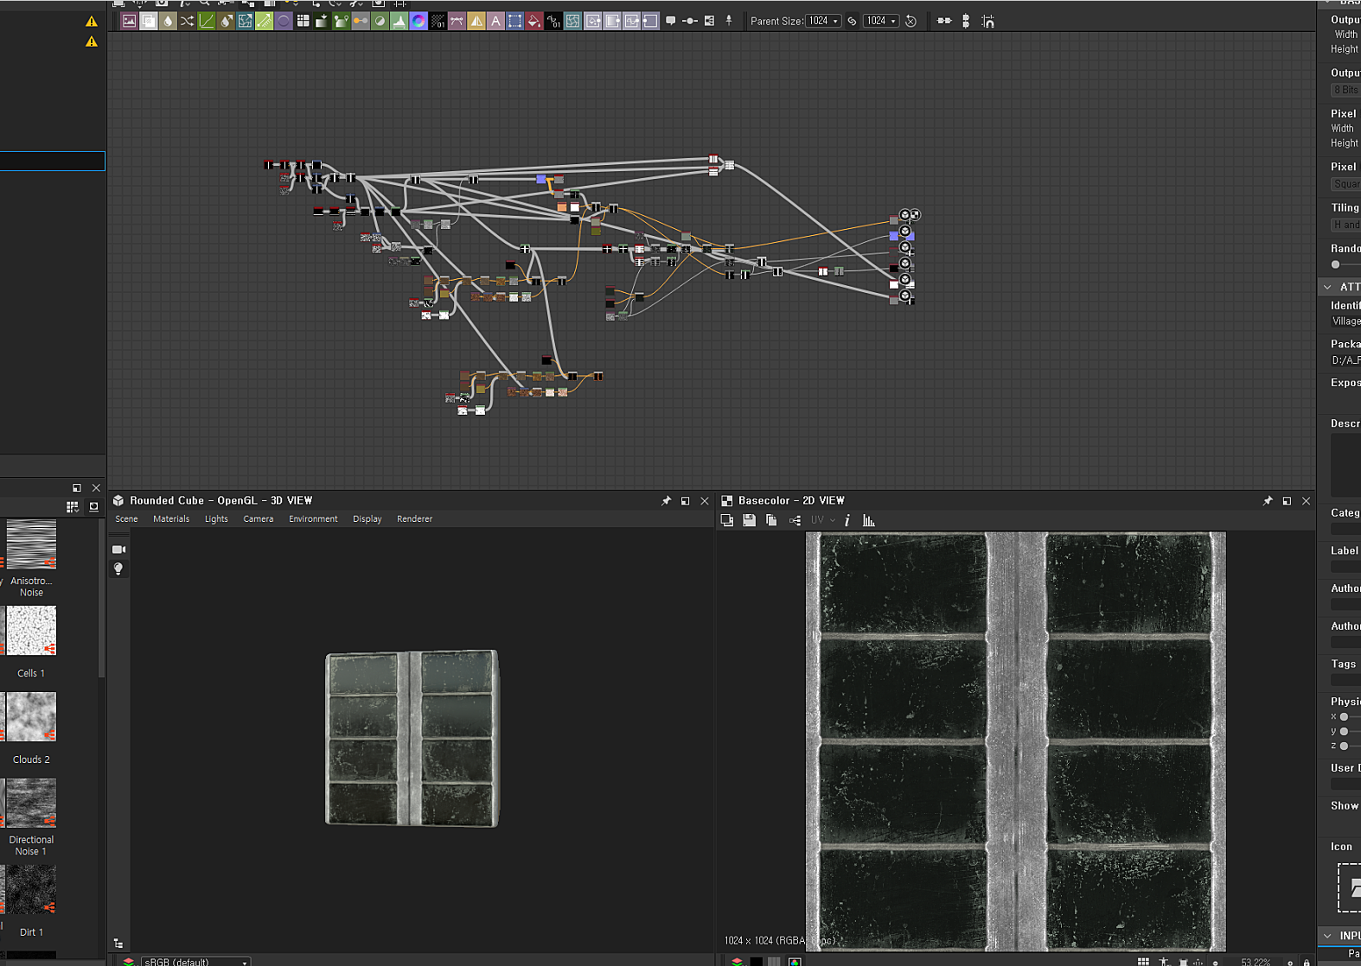Reset Parent Size with the circular arrow icon
The height and width of the screenshot is (966, 1361).
(x=911, y=21)
